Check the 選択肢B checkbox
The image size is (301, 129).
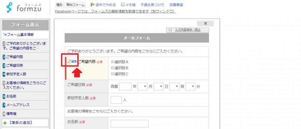pyautogui.click(x=113, y=68)
